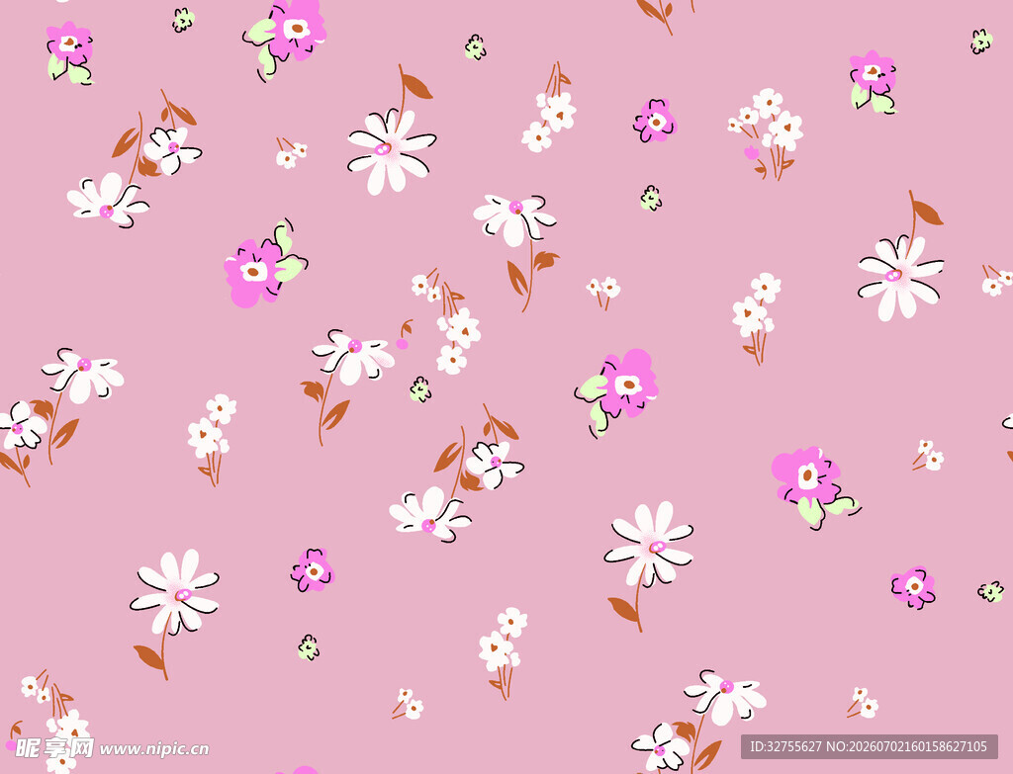Select the tiny green flower at right edge bottom
The width and height of the screenshot is (1013, 774).
click(x=991, y=591)
